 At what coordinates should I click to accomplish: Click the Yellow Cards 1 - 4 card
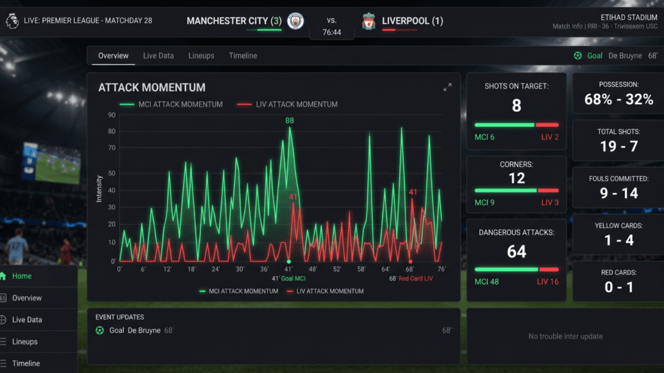click(618, 234)
